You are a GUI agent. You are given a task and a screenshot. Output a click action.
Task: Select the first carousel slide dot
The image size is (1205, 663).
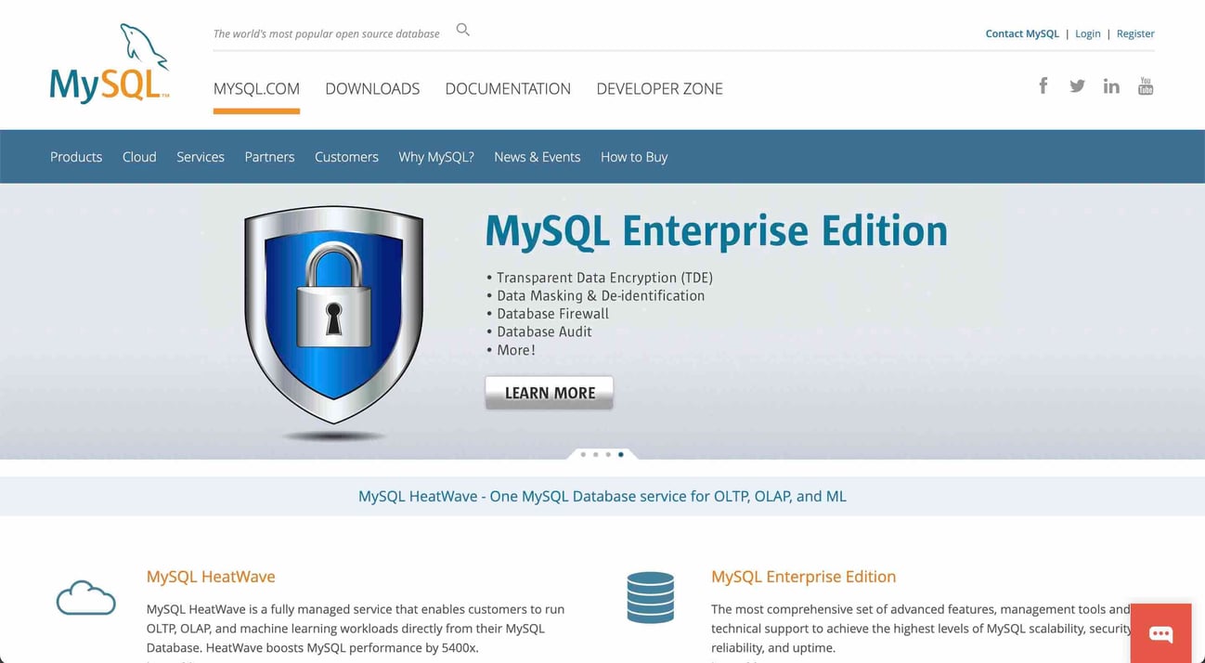click(583, 455)
